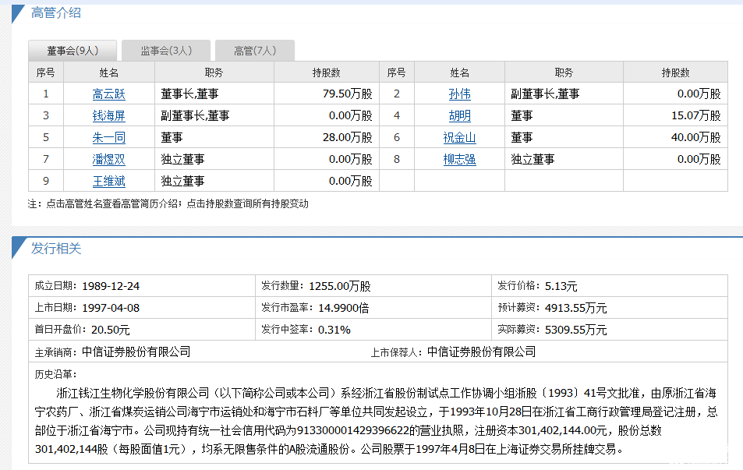Click 主承销商 中信证券股份有限公司
743x470 pixels.
[x=112, y=352]
